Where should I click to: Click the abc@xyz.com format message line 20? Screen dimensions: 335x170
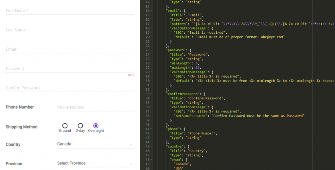(240, 37)
